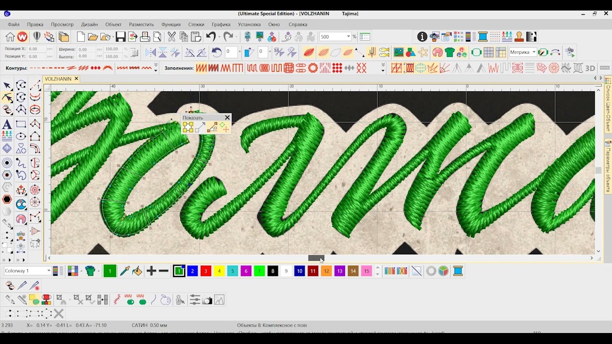Expand the redo history dropdown arrow
The width and height of the screenshot is (612, 344).
click(x=236, y=37)
